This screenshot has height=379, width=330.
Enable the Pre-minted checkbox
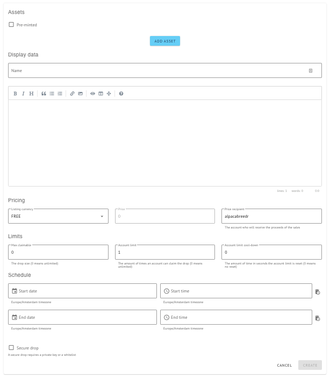pos(11,24)
